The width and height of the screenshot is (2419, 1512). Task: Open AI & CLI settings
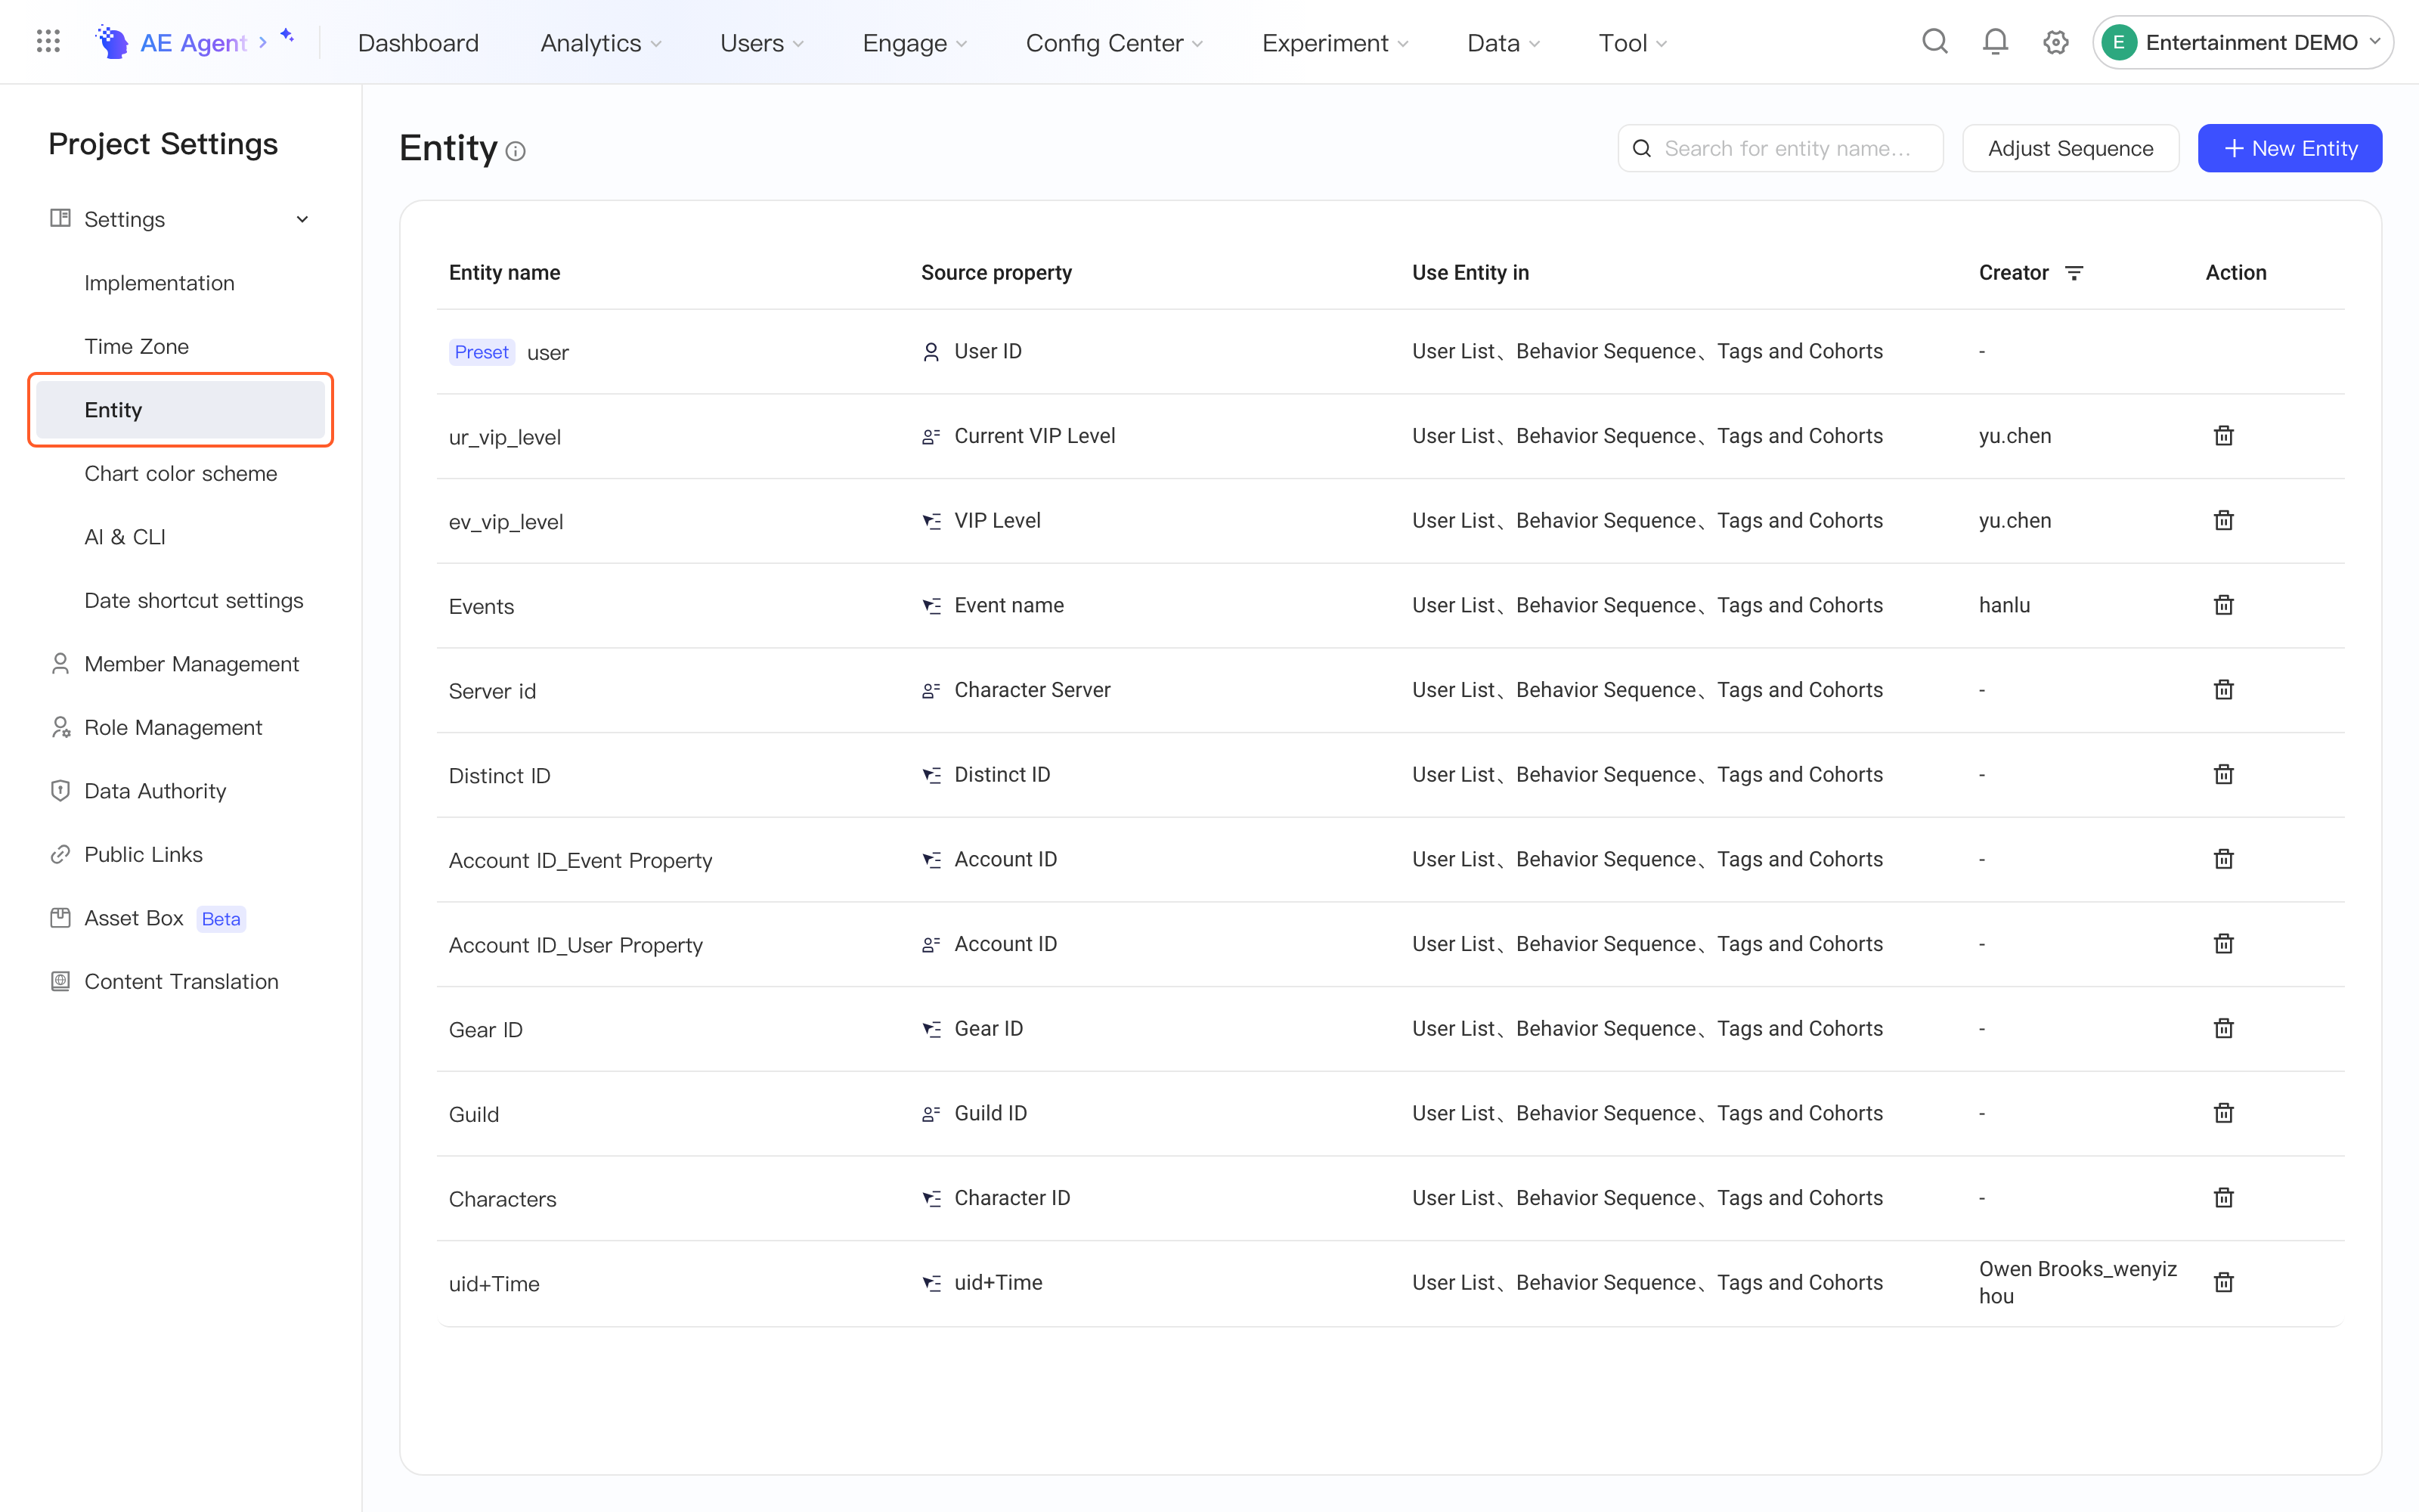(x=125, y=537)
